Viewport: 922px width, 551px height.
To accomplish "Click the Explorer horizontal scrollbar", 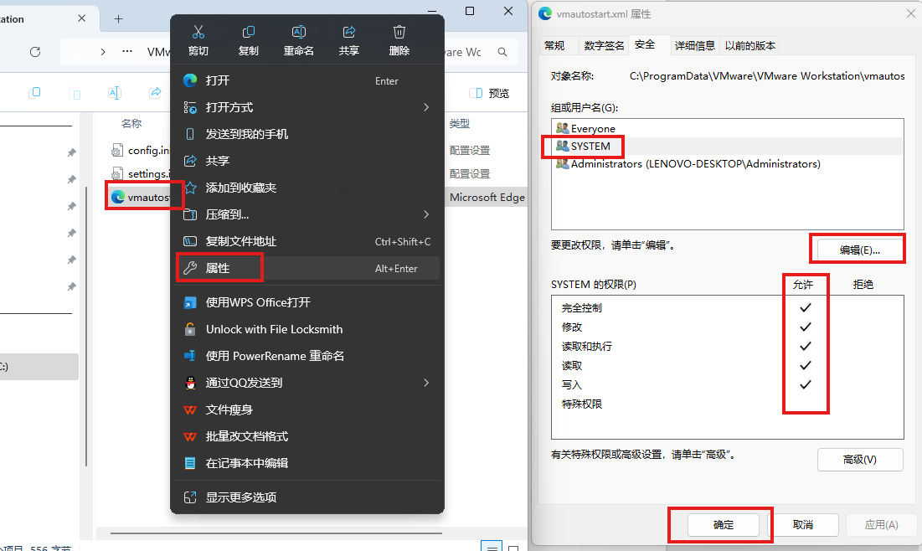I will point(276,533).
